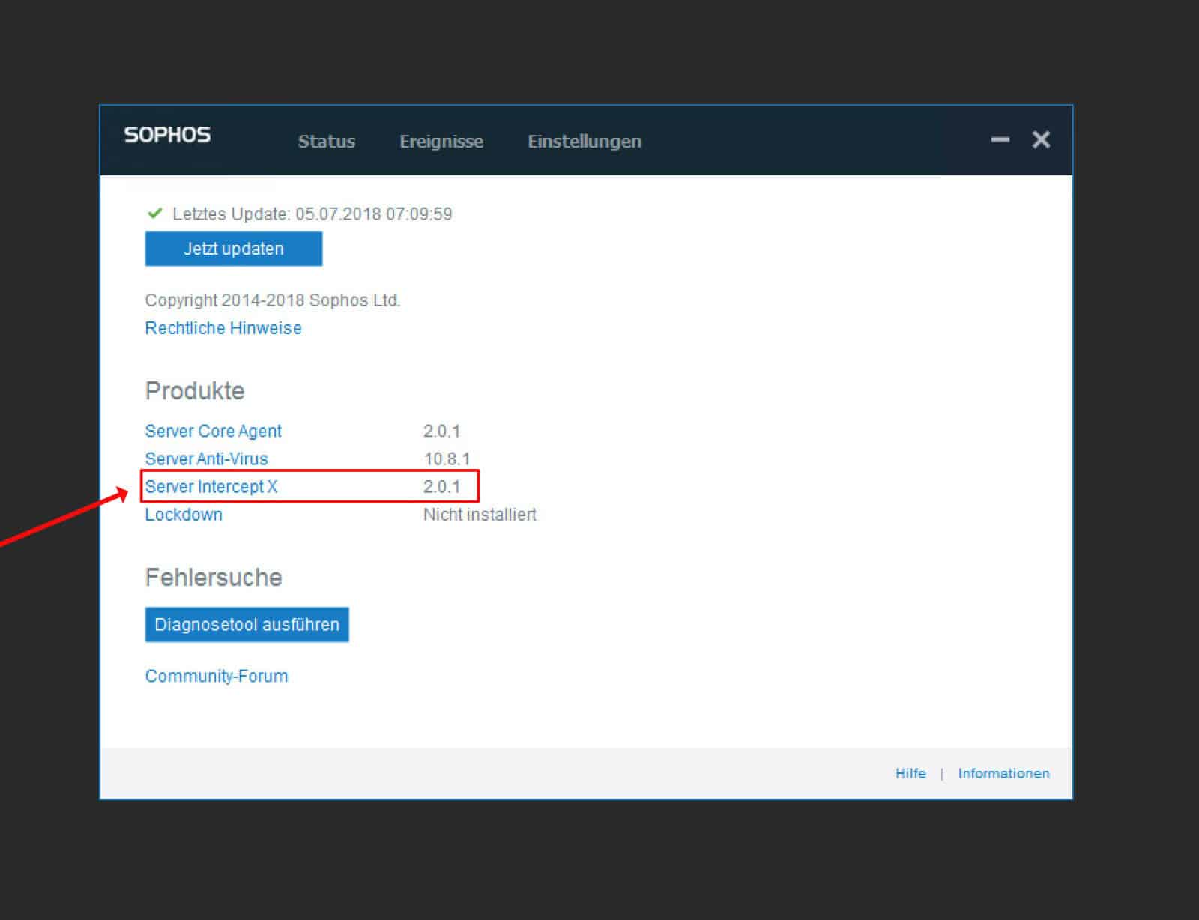
Task: Run the Diagnosetool ausführen button
Action: (247, 625)
